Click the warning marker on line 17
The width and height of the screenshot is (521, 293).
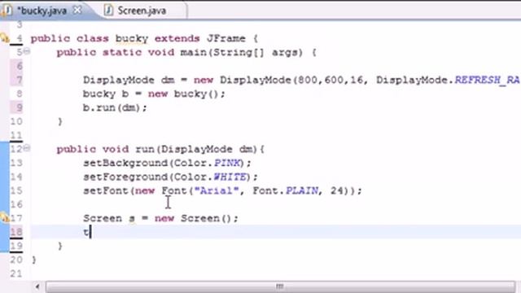[4, 217]
